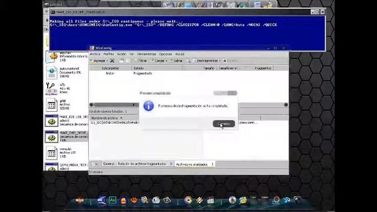The height and width of the screenshot is (212, 377).
Task: Open the VLC cone icon in dock
Action: click(123, 201)
